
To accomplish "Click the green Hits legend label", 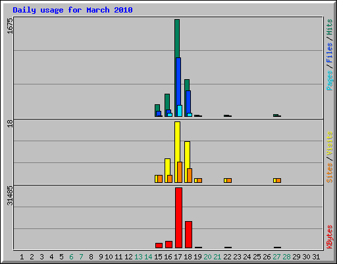I will click(330, 27).
